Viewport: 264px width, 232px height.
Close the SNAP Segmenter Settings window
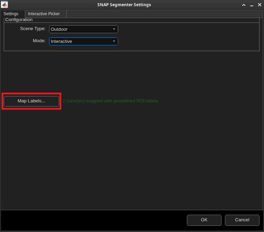[260, 5]
